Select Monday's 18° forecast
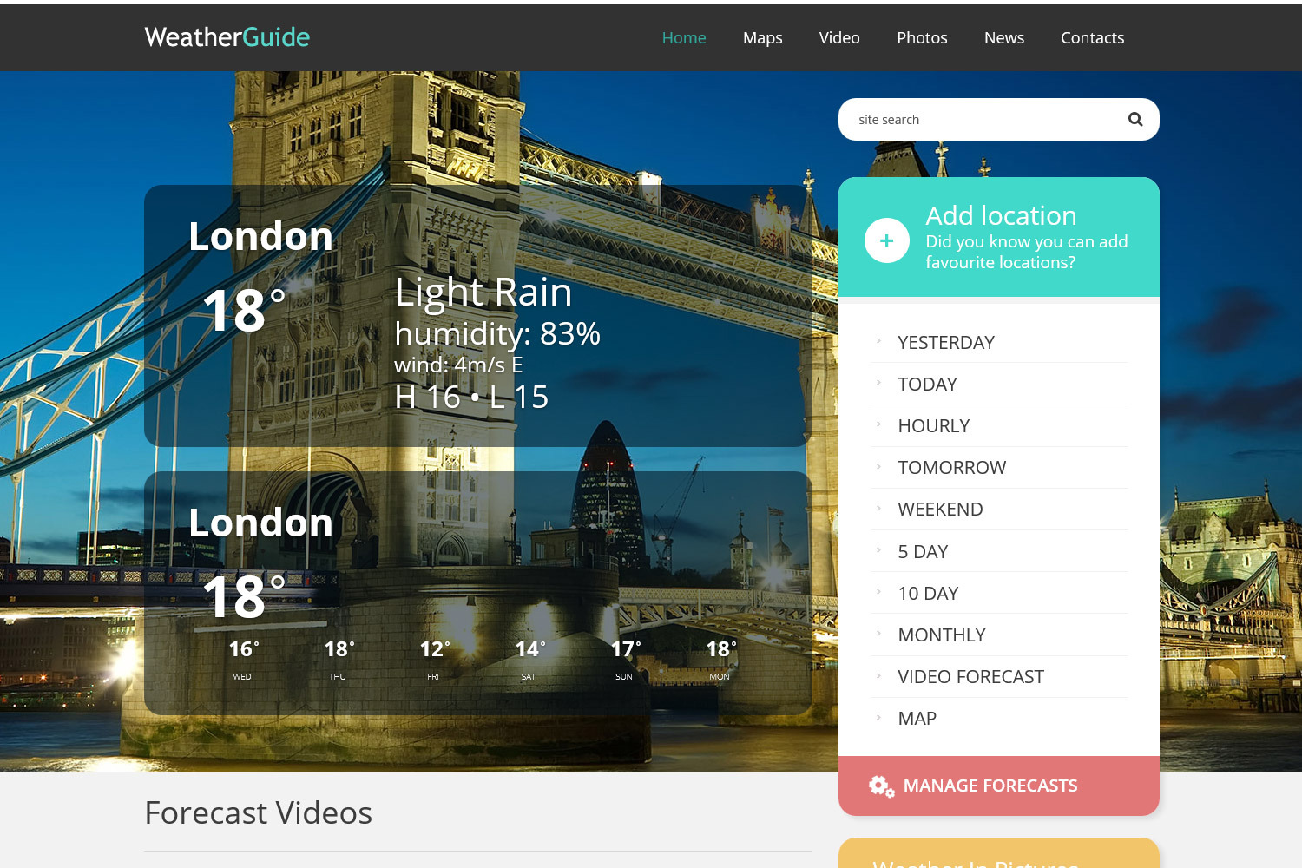This screenshot has width=1302, height=868. [x=719, y=657]
